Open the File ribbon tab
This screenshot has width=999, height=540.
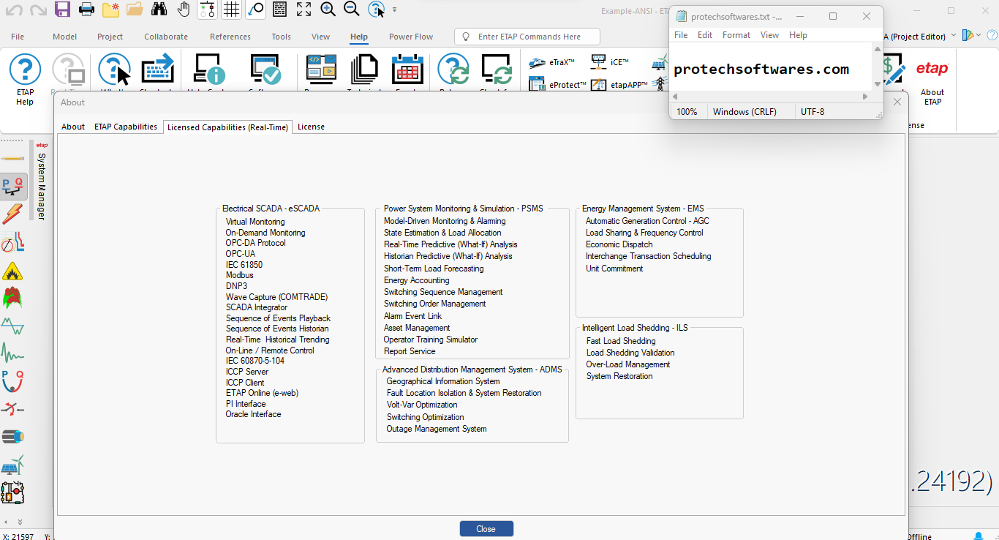pos(18,37)
